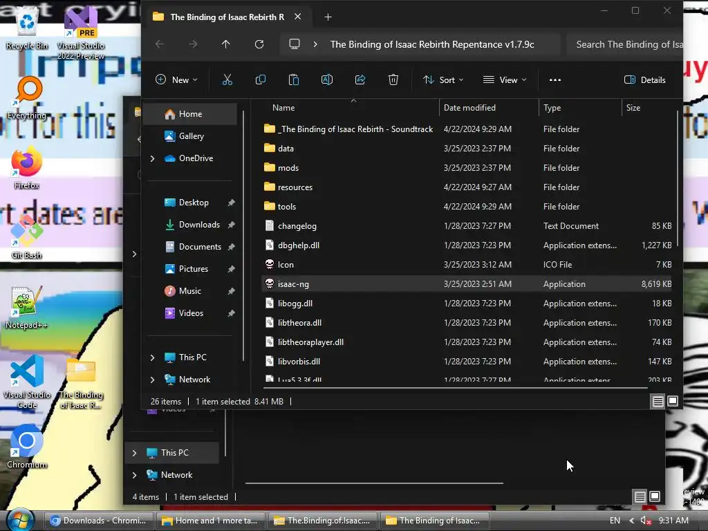The width and height of the screenshot is (708, 531).
Task: Click the address bar folder path text
Action: [432, 44]
